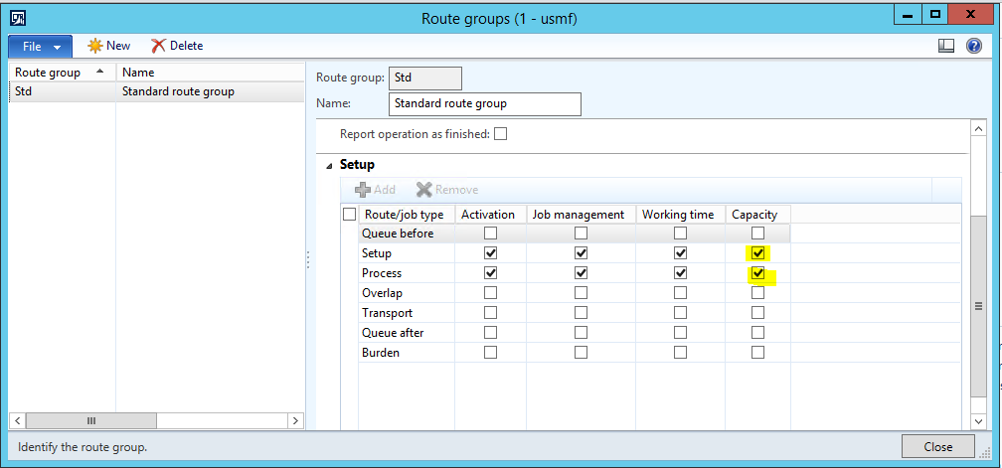1002x468 pixels.
Task: Click the Close button at bottom
Action: pyautogui.click(x=937, y=447)
